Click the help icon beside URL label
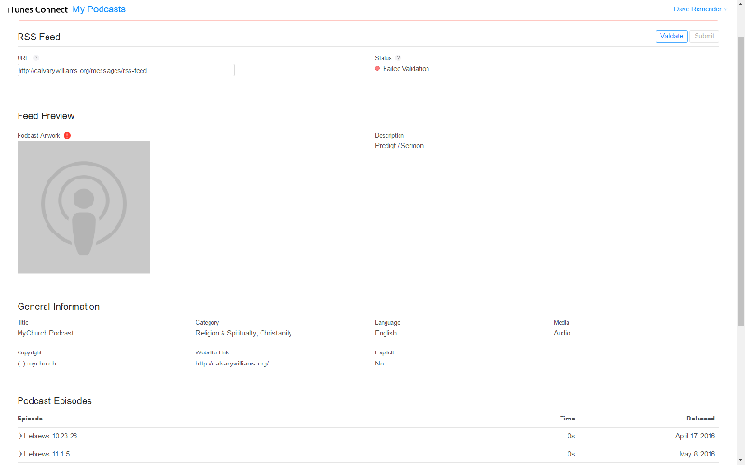Viewport: 745px width, 465px height. point(35,58)
